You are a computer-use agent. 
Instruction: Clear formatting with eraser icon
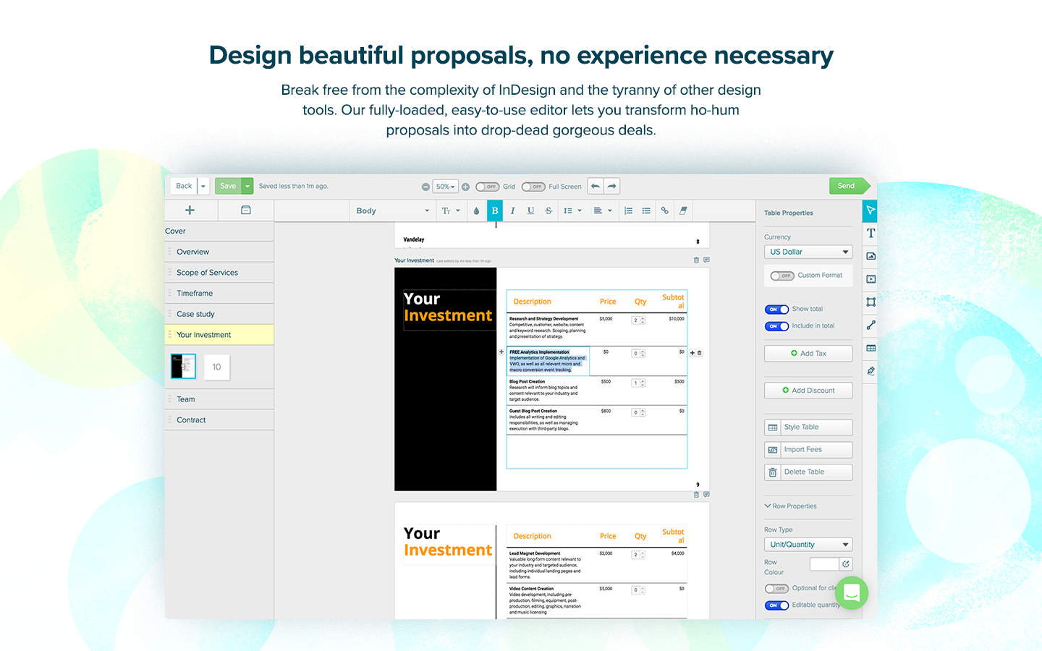point(683,210)
